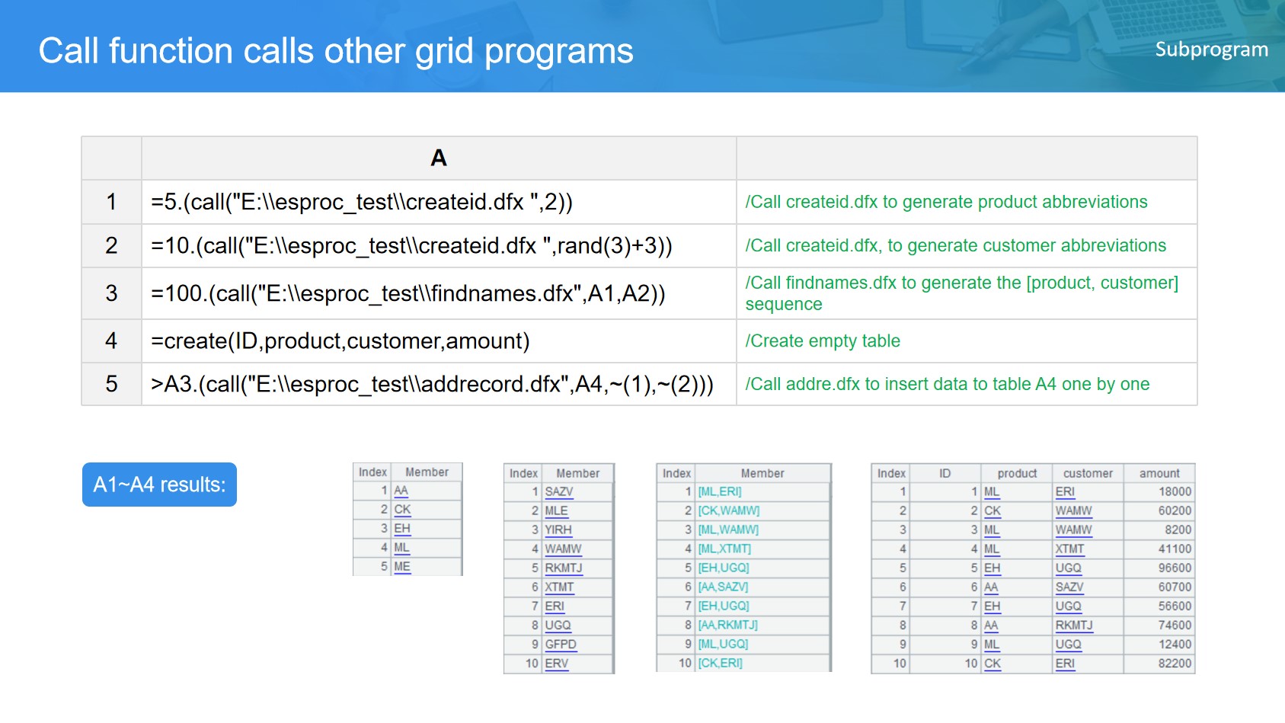The width and height of the screenshot is (1285, 723).
Task: Select cell A5 with the addrecord.dfx call
Action: point(438,384)
